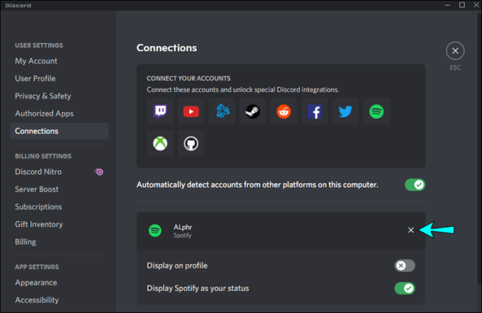Connect a Facebook account
The width and height of the screenshot is (482, 313).
314,112
